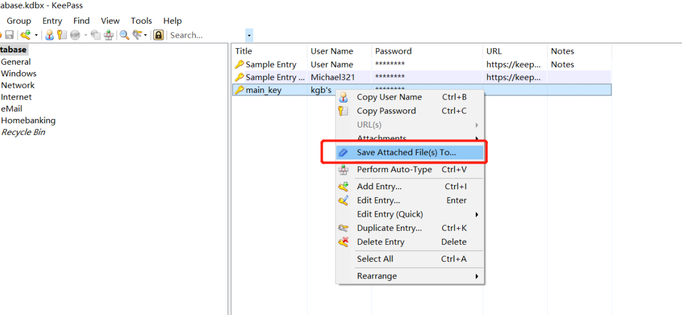Click the Show Entries keys toolbar icon

[137, 35]
